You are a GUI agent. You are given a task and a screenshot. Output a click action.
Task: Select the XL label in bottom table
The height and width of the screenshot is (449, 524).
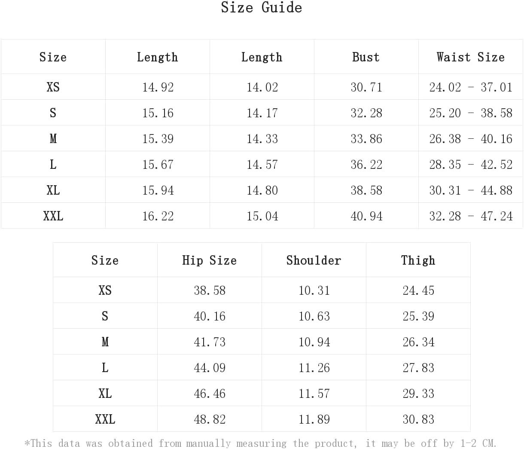(x=105, y=394)
